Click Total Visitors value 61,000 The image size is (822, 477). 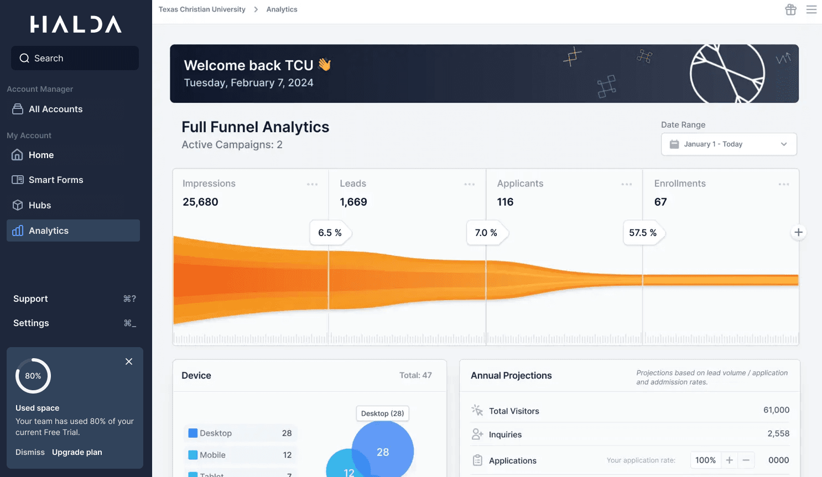[777, 410]
